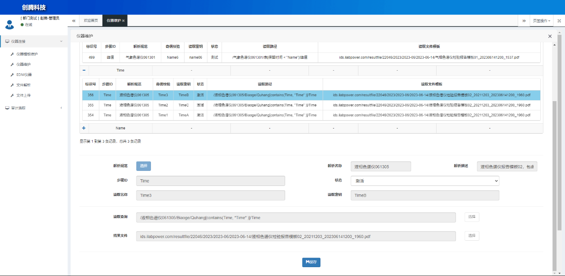Viewport: 565px width, 276px height.
Task: Click the 解析名称 field 液相色谱仪061305
Action: pyautogui.click(x=381, y=166)
